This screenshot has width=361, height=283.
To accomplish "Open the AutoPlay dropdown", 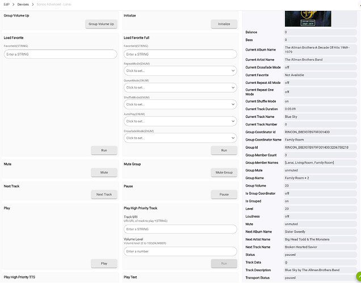I will [180, 121].
